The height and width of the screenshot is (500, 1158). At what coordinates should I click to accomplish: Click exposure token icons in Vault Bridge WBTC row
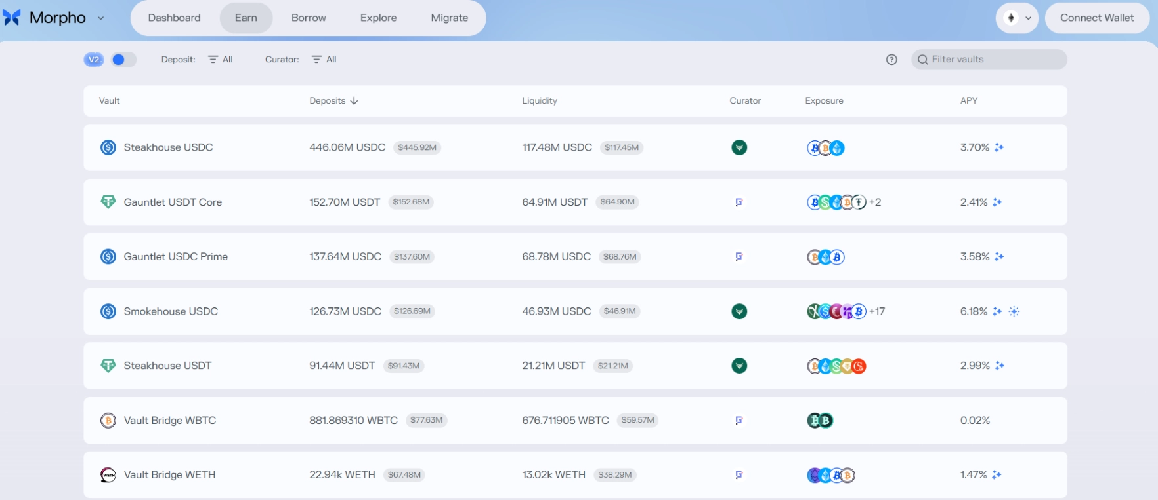tap(819, 421)
